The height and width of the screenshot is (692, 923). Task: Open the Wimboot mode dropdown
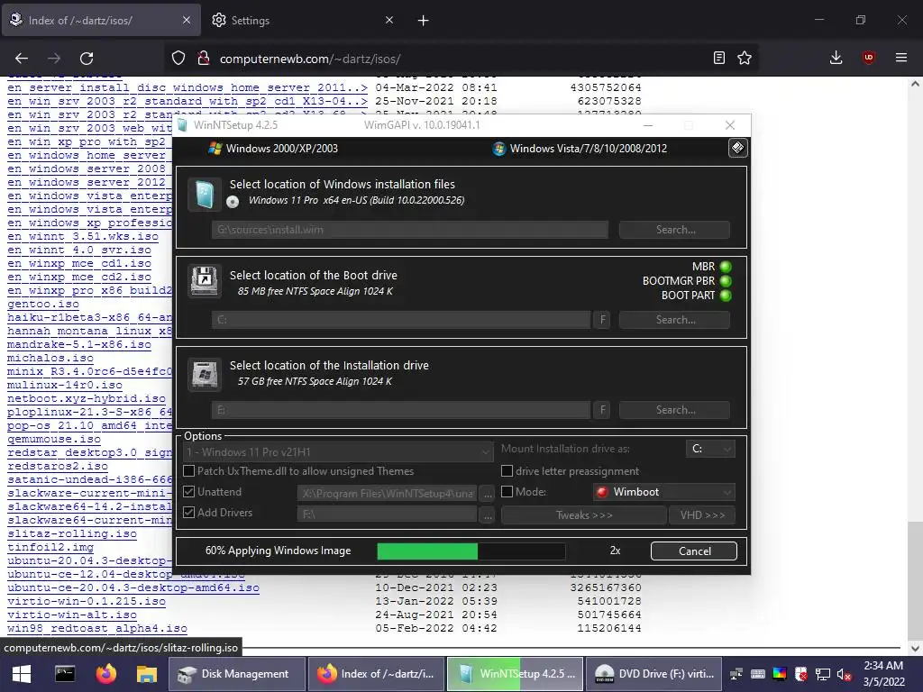pos(664,492)
